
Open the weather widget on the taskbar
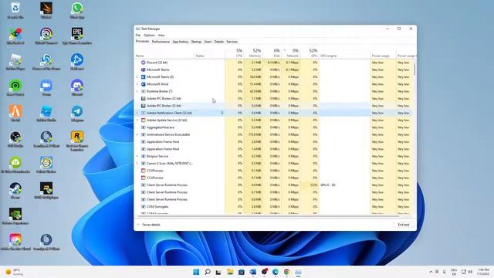point(14,272)
